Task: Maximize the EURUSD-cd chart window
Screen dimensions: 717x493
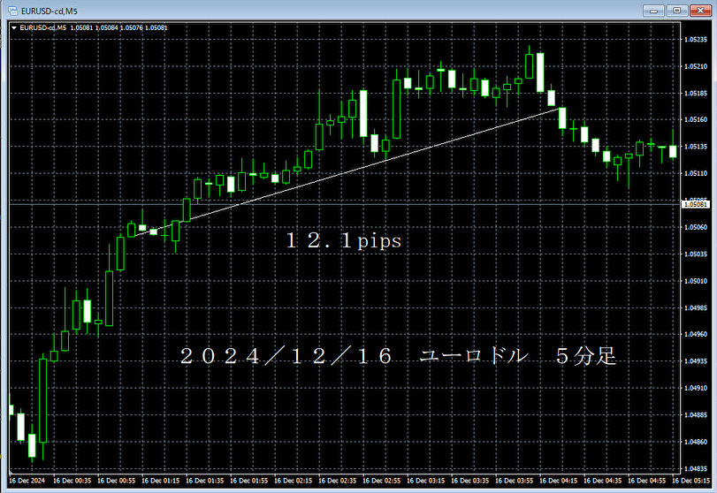Action: (676, 11)
